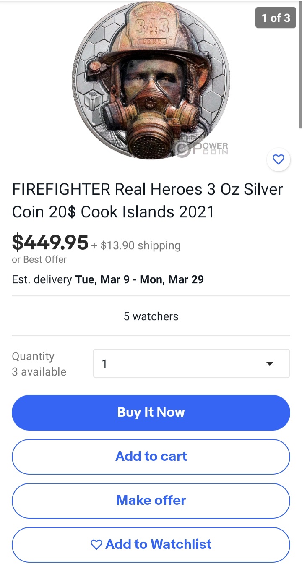This screenshot has height=564, width=302.
Task: Click the FIREFIGHTER Real Heroes listing title
Action: (147, 201)
